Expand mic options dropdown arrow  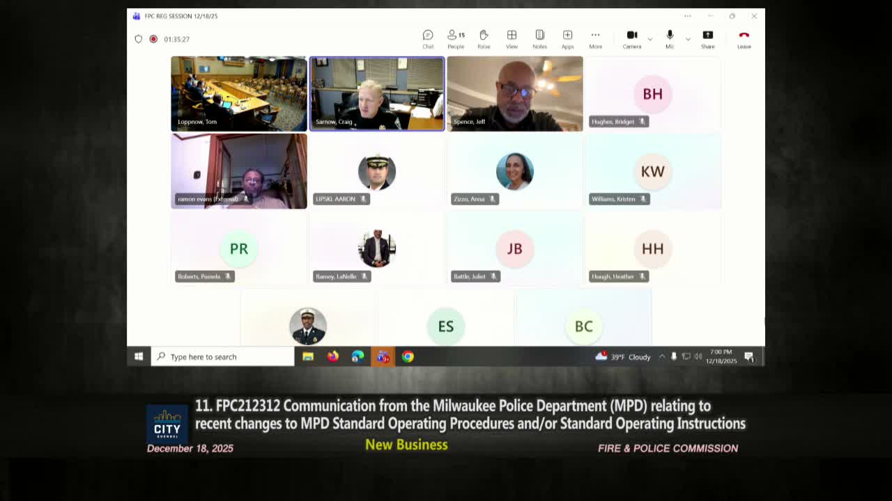(x=687, y=39)
